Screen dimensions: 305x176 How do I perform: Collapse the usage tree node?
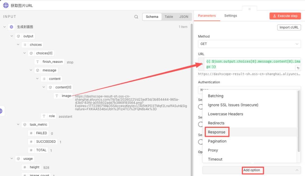click(x=12, y=159)
